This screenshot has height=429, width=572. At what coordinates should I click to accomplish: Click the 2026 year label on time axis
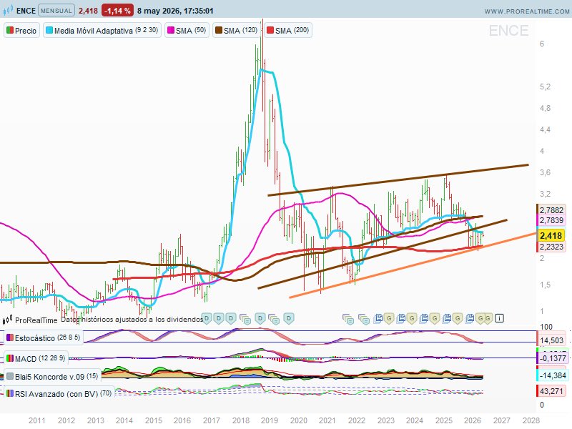pyautogui.click(x=473, y=420)
